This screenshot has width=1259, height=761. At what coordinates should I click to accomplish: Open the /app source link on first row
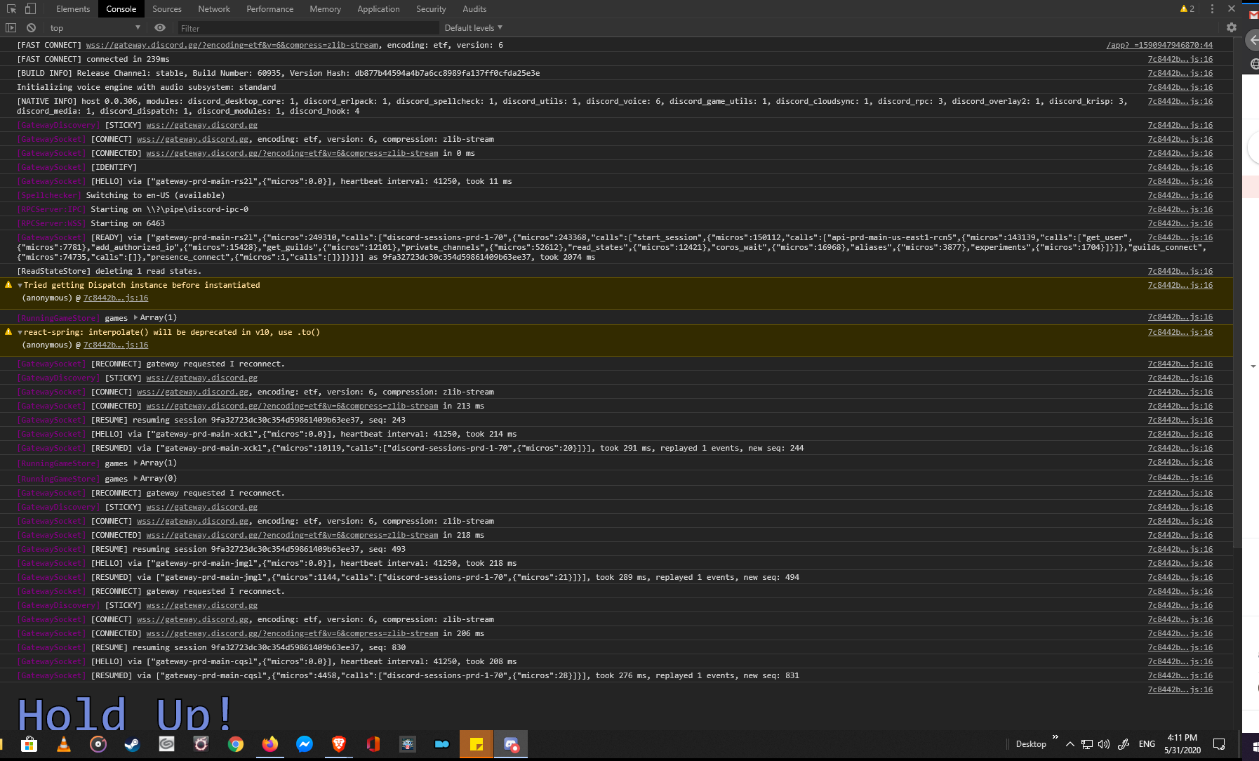(1159, 45)
